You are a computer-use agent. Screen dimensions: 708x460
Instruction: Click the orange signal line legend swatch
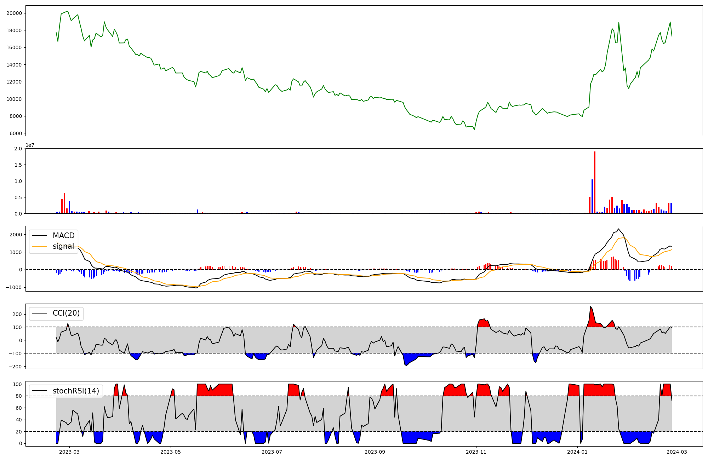point(39,246)
